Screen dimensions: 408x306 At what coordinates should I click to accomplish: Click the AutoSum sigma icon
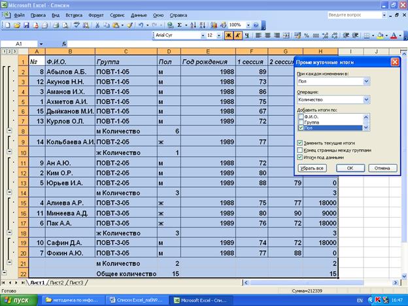point(179,25)
